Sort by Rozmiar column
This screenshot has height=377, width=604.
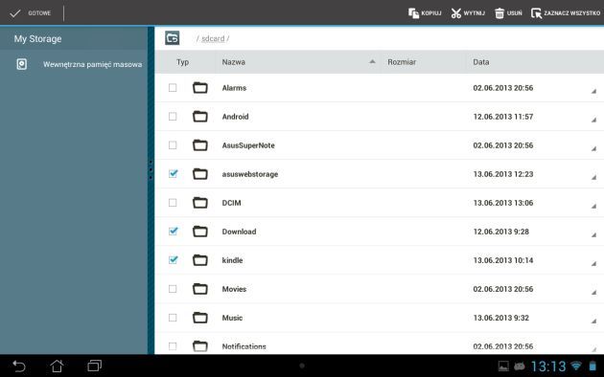coord(402,62)
